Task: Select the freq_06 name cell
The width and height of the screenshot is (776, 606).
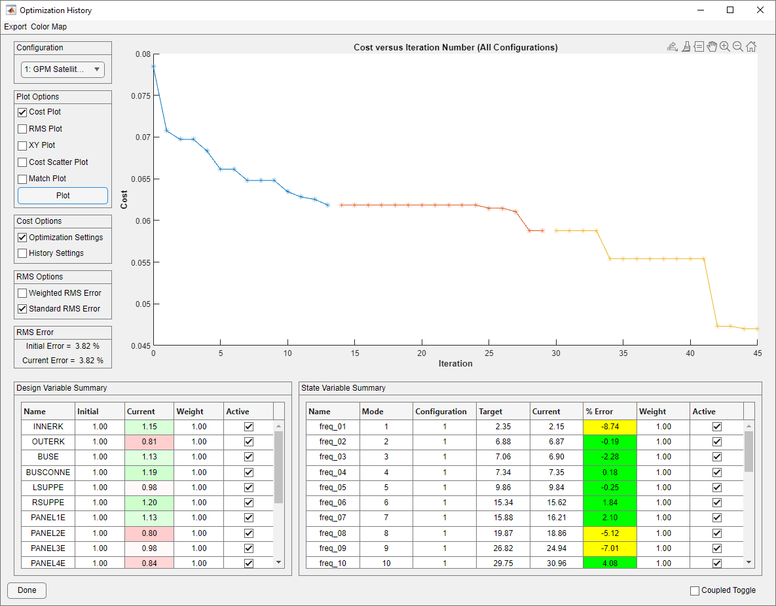Action: coord(333,503)
